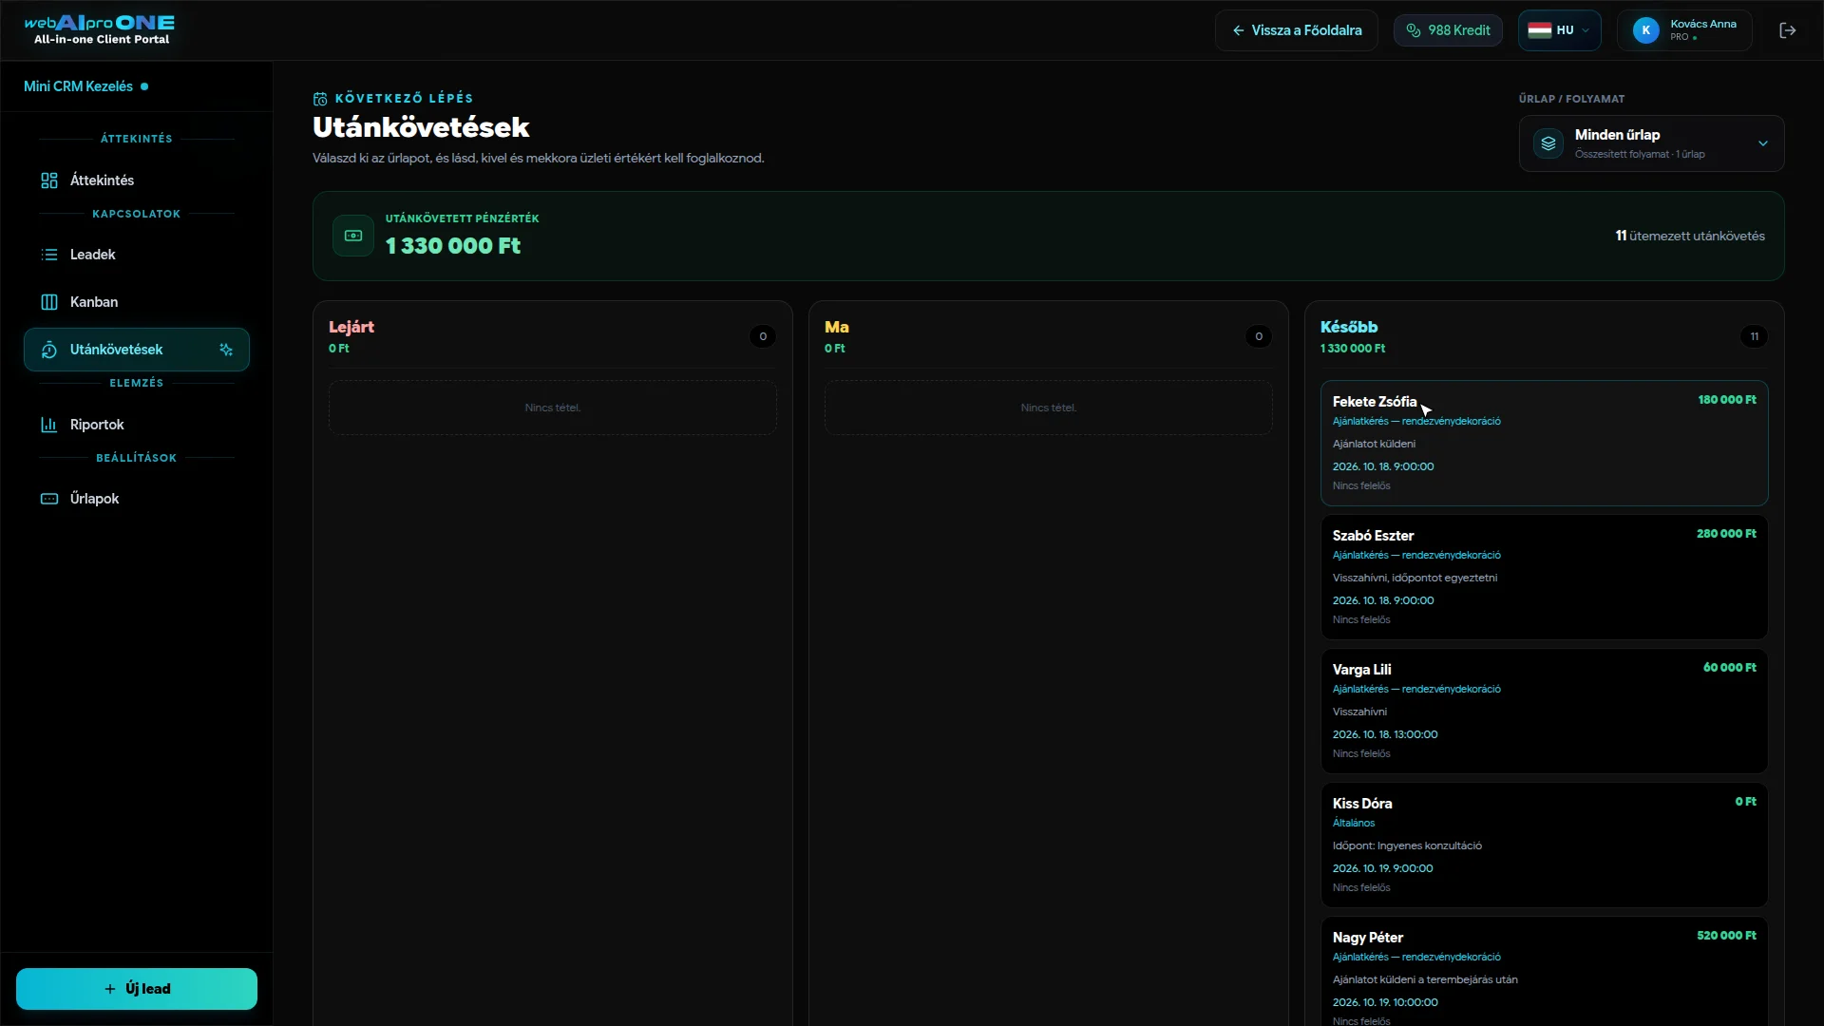Image resolution: width=1824 pixels, height=1026 pixels.
Task: Click the Áttekintés dashboard grid icon
Action: (49, 180)
